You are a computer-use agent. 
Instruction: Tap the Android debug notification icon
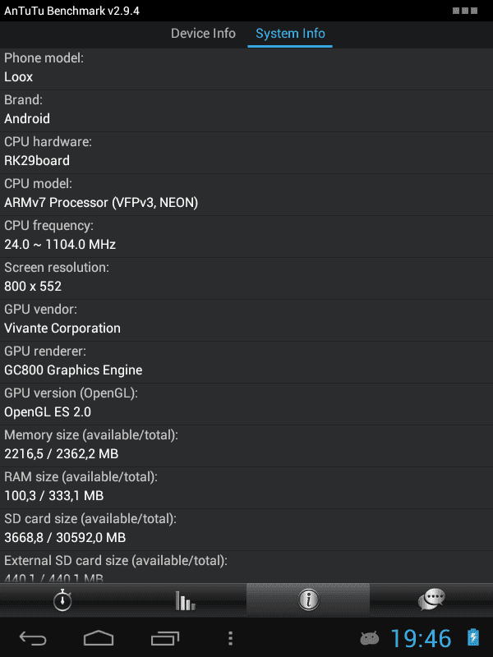pyautogui.click(x=369, y=638)
